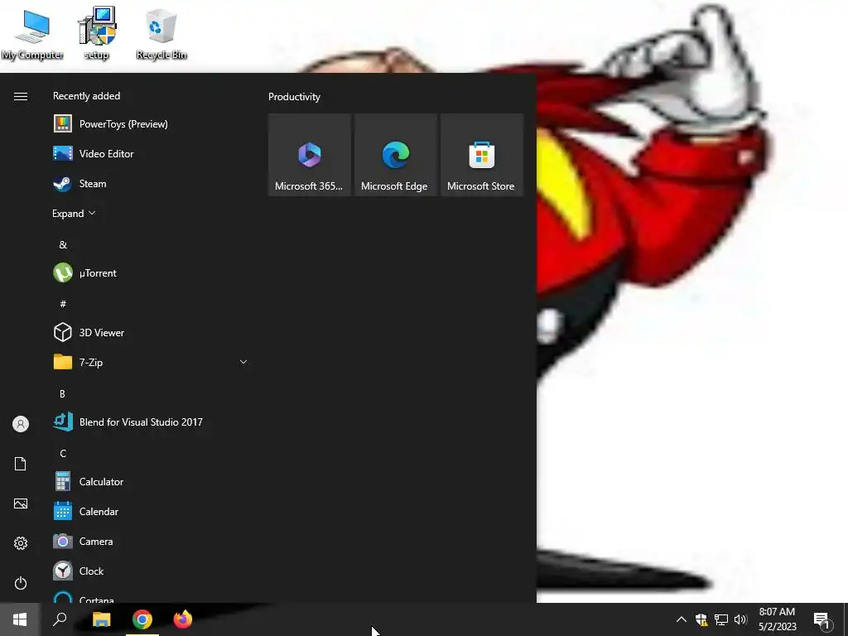Launch 3D Viewer app

click(x=152, y=332)
